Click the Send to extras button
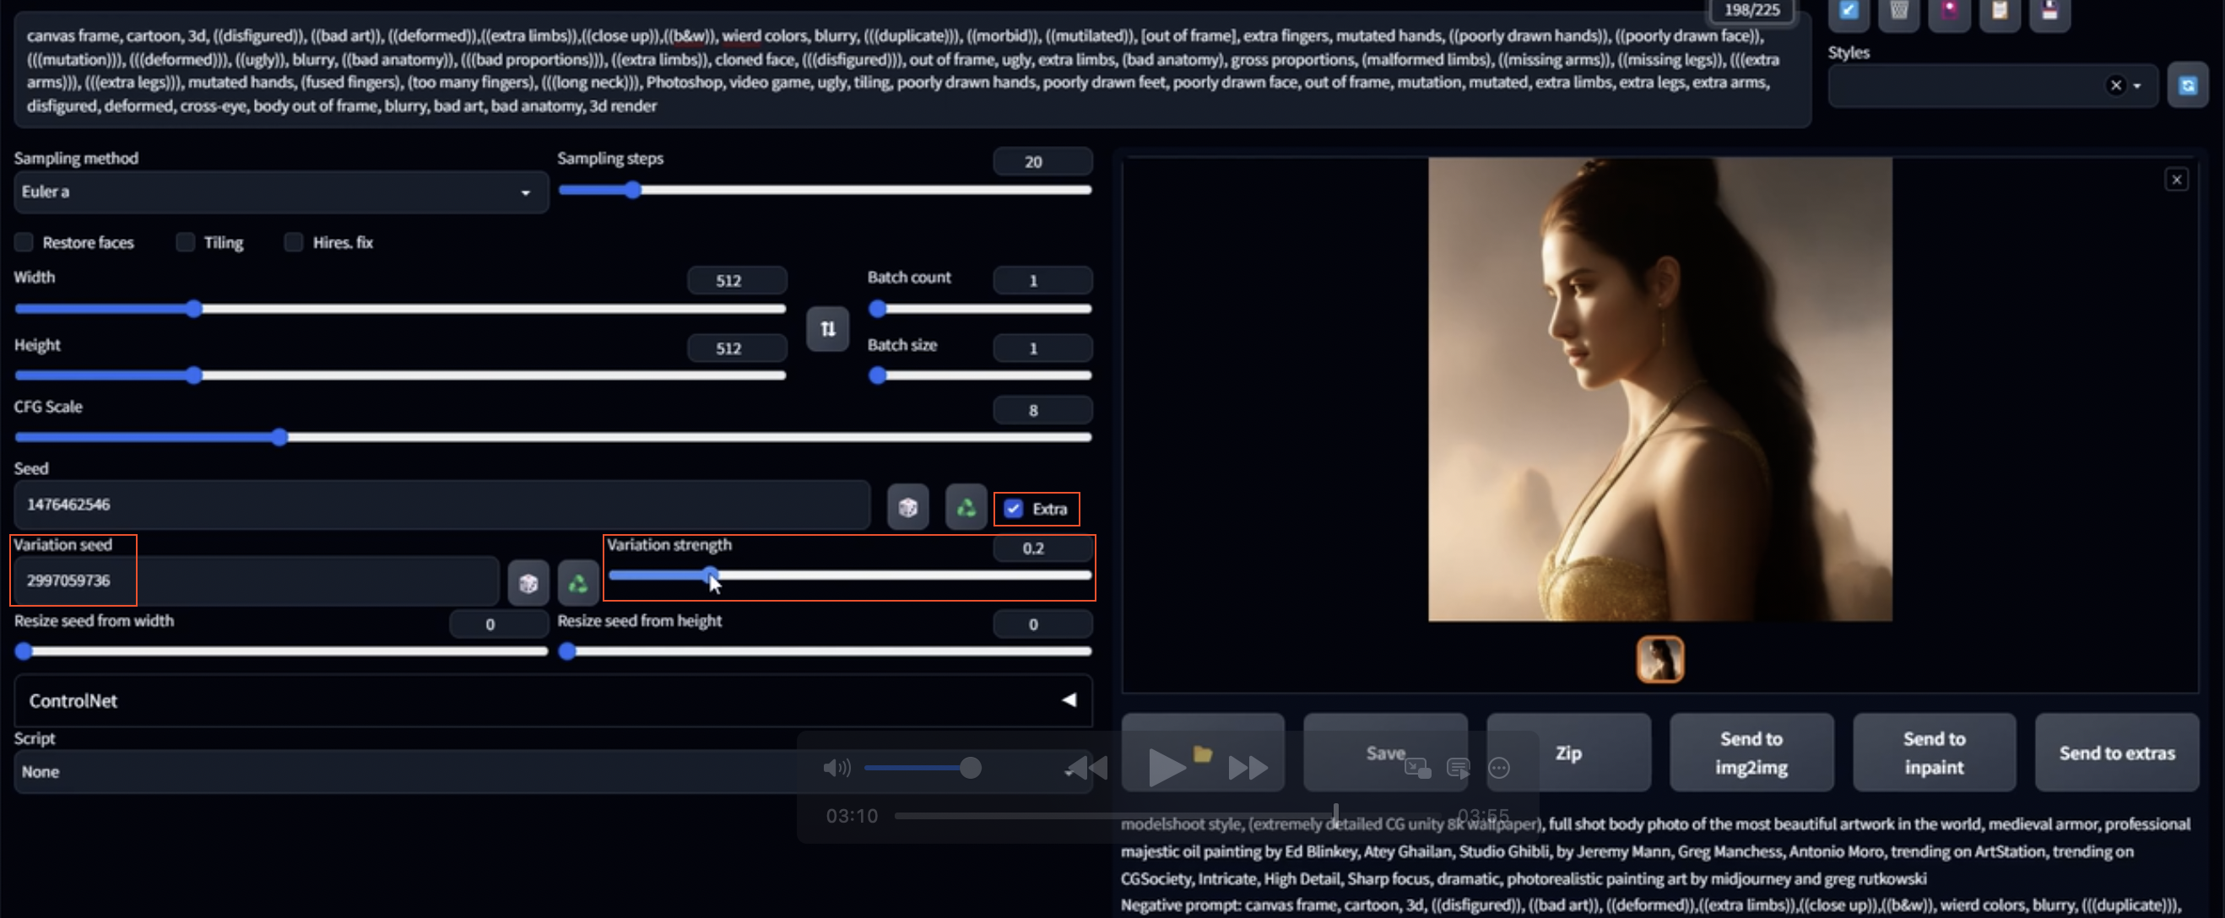Image resolution: width=2225 pixels, height=918 pixels. tap(2115, 752)
